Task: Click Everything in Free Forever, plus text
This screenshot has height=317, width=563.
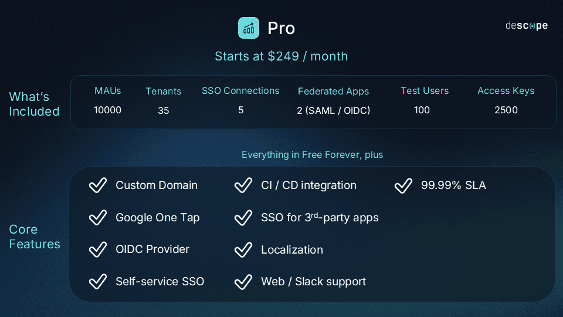Action: [x=312, y=155]
